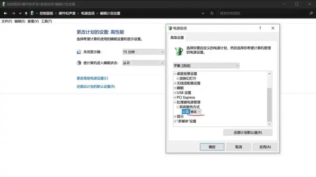Click the sleep icon beside 使计算机进入睡眠状态
This screenshot has height=177, width=316.
point(79,63)
